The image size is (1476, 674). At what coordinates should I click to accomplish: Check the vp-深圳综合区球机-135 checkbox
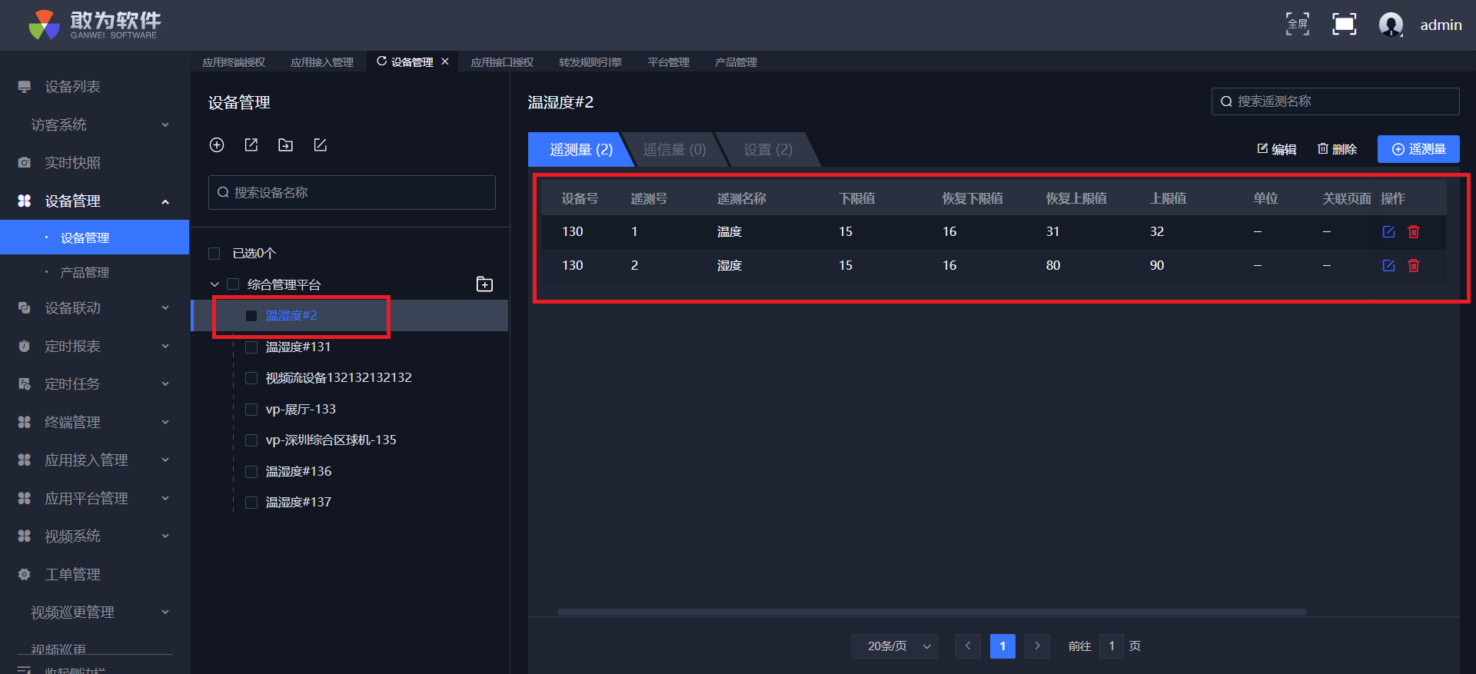tap(251, 440)
